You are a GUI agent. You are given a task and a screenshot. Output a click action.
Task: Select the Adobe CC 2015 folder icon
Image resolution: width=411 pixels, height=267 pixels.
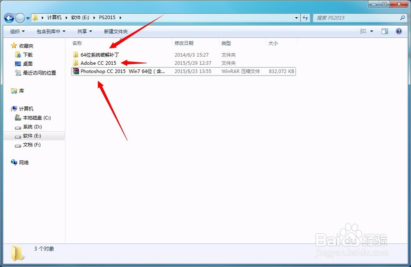[76, 63]
